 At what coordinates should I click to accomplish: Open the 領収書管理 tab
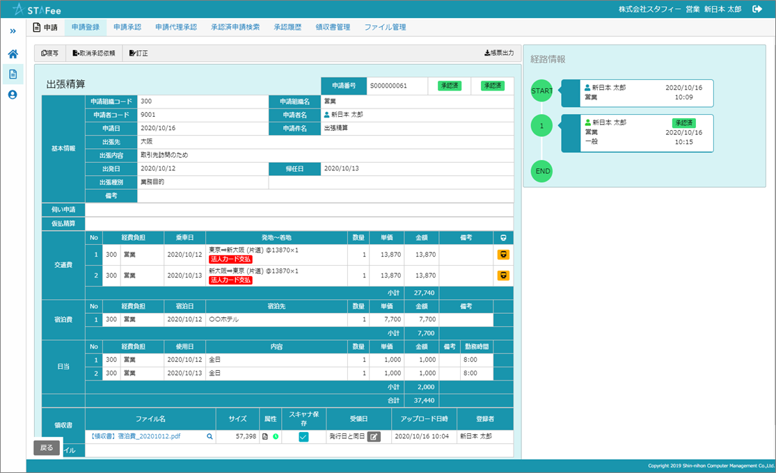point(333,27)
